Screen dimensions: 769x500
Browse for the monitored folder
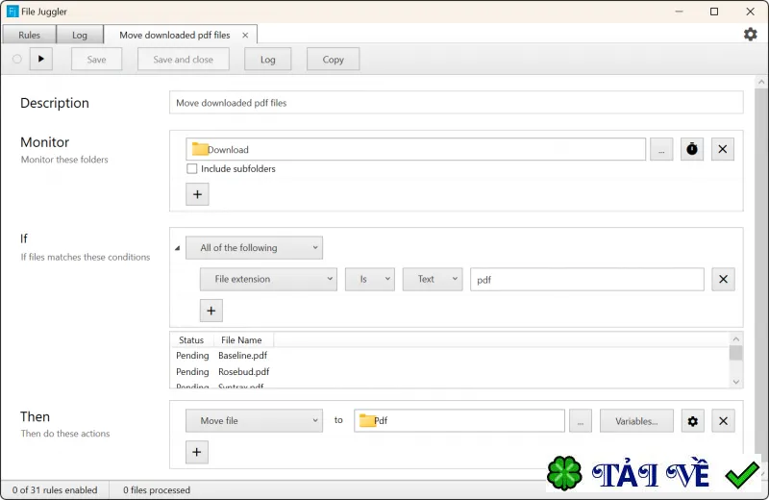point(661,149)
